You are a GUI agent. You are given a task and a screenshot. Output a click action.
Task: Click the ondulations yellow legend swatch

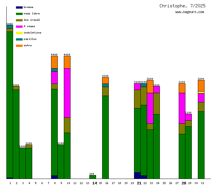click(x=19, y=33)
